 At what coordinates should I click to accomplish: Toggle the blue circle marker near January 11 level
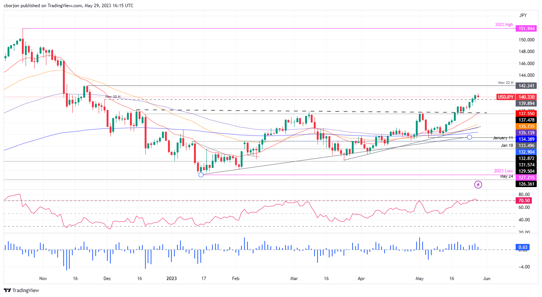[x=469, y=137]
